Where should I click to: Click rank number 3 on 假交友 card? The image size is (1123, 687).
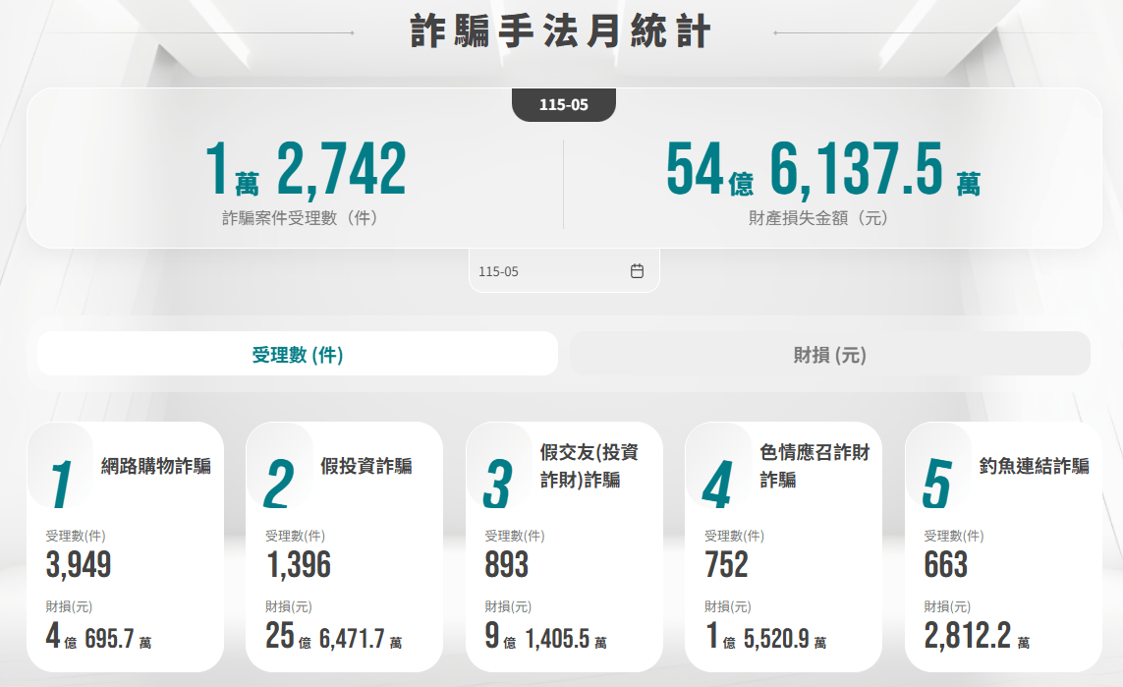click(x=497, y=485)
